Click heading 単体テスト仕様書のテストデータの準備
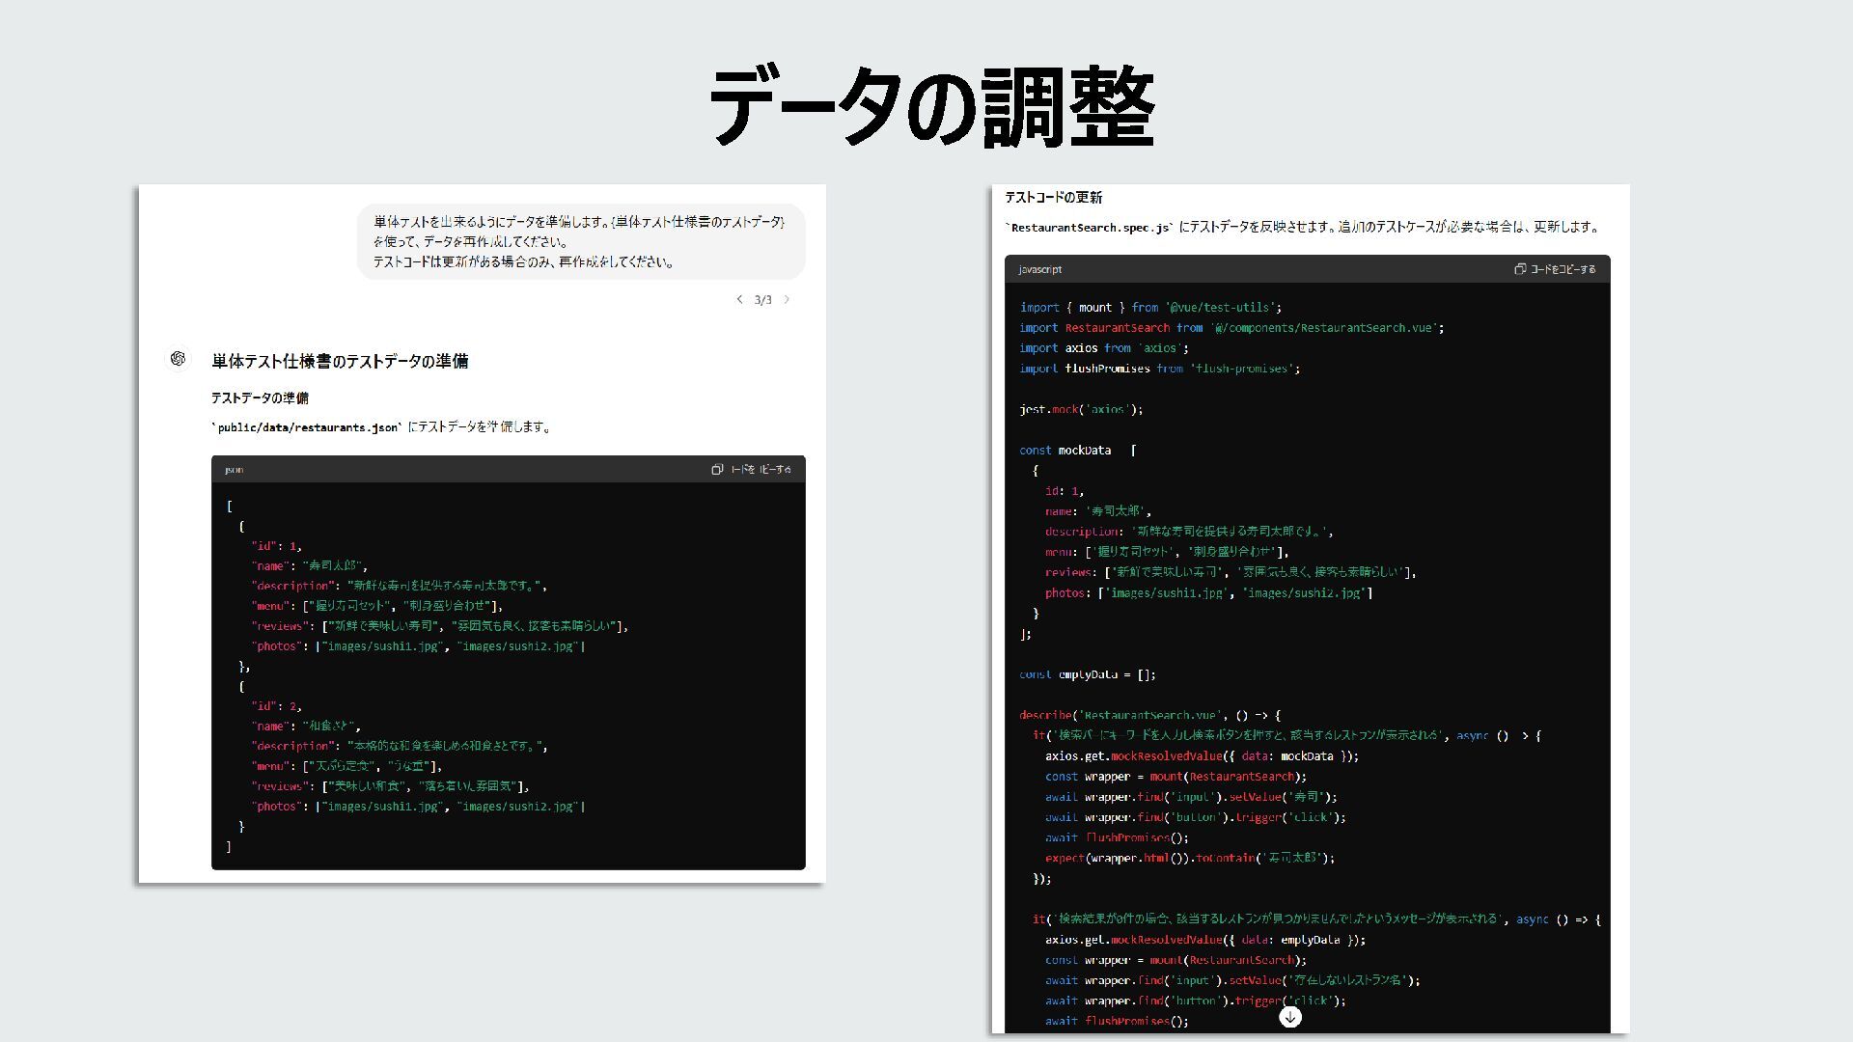This screenshot has height=1042, width=1853. (x=340, y=361)
